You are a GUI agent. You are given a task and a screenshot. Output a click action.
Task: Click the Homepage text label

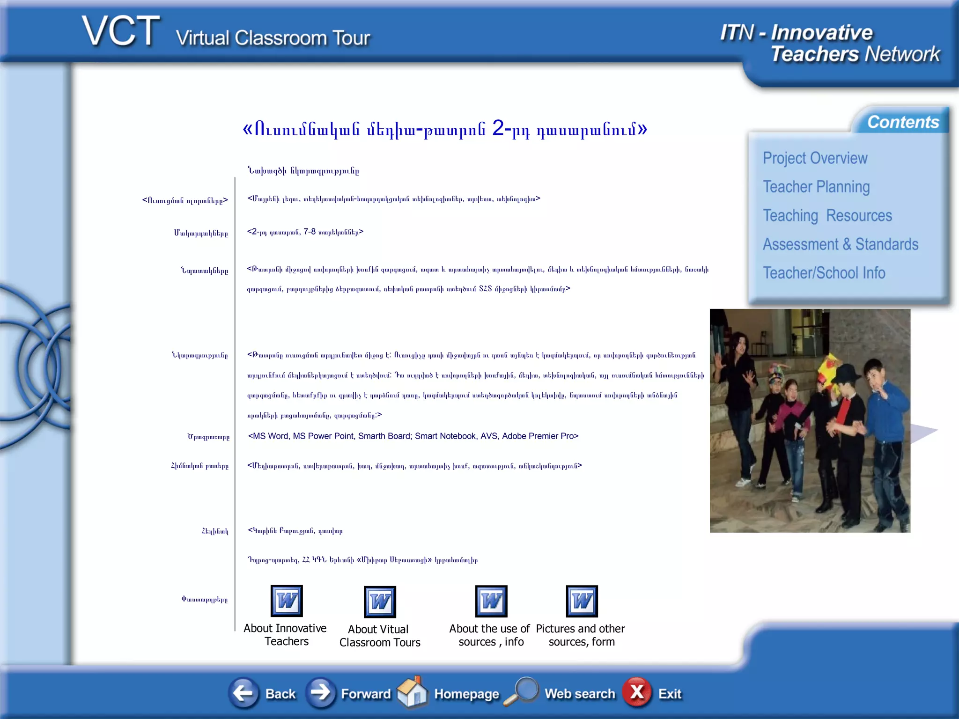pyautogui.click(x=466, y=694)
